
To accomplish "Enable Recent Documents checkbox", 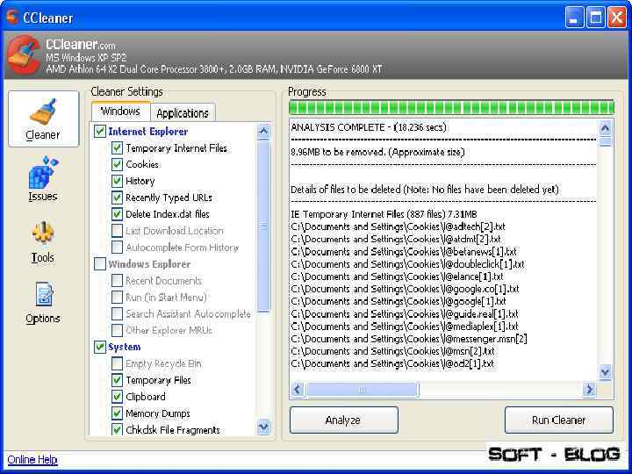I will coord(117,281).
